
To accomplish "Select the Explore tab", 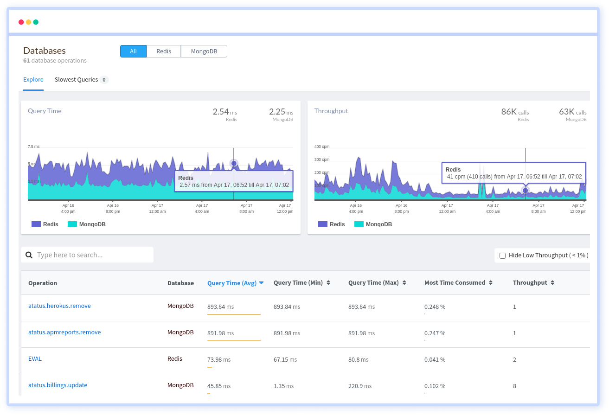I will pyautogui.click(x=33, y=79).
